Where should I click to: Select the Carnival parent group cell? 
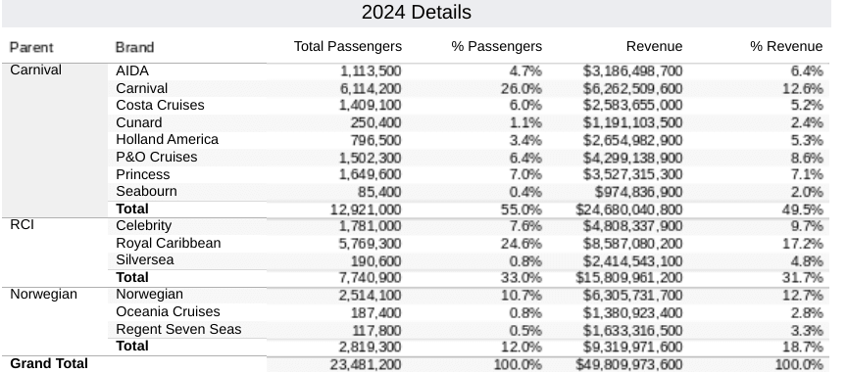[x=55, y=140]
